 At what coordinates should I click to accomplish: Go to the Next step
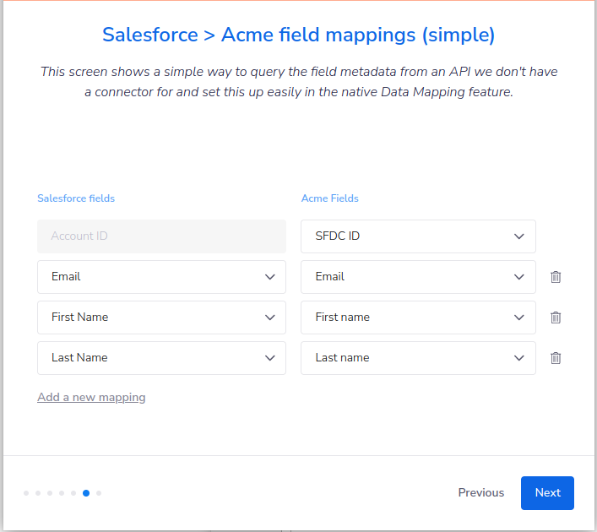click(547, 493)
